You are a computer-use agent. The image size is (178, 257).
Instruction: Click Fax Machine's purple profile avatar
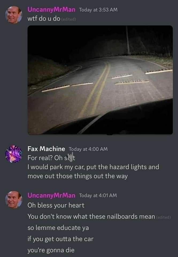point(14,154)
